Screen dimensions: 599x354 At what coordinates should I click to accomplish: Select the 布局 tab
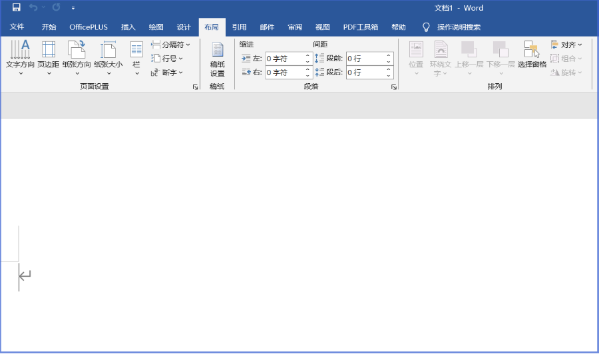click(x=212, y=27)
